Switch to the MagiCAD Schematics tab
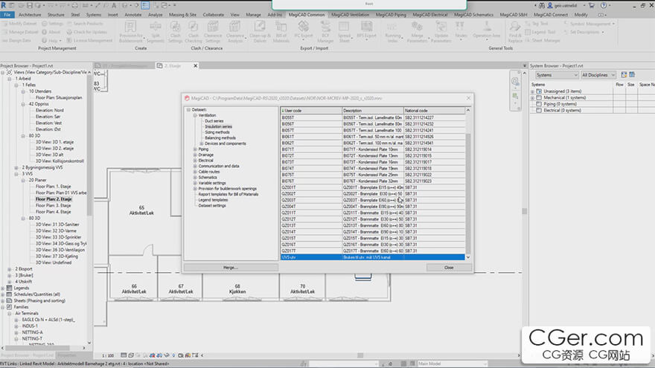The image size is (655, 368). pyautogui.click(x=473, y=15)
